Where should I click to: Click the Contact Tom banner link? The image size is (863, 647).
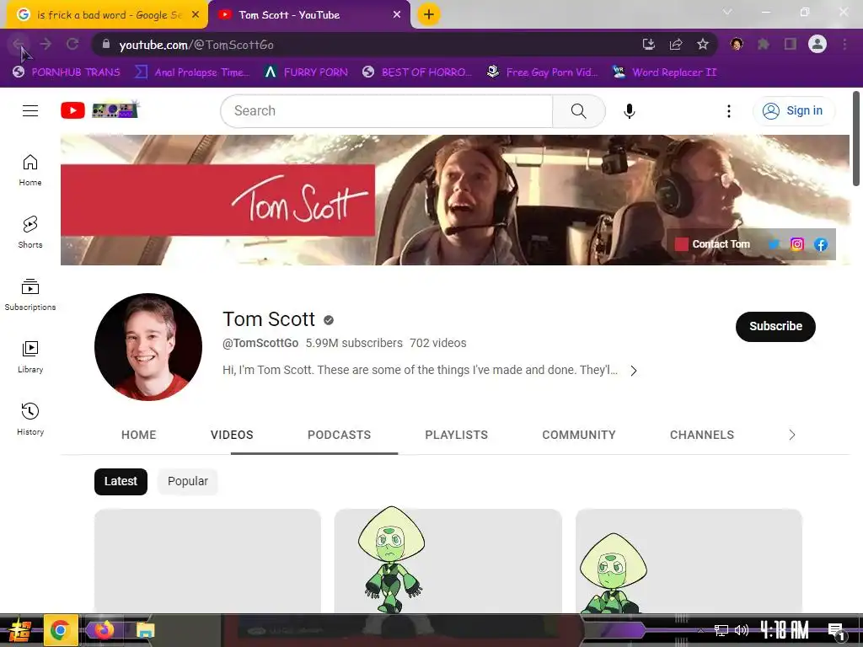click(x=721, y=244)
